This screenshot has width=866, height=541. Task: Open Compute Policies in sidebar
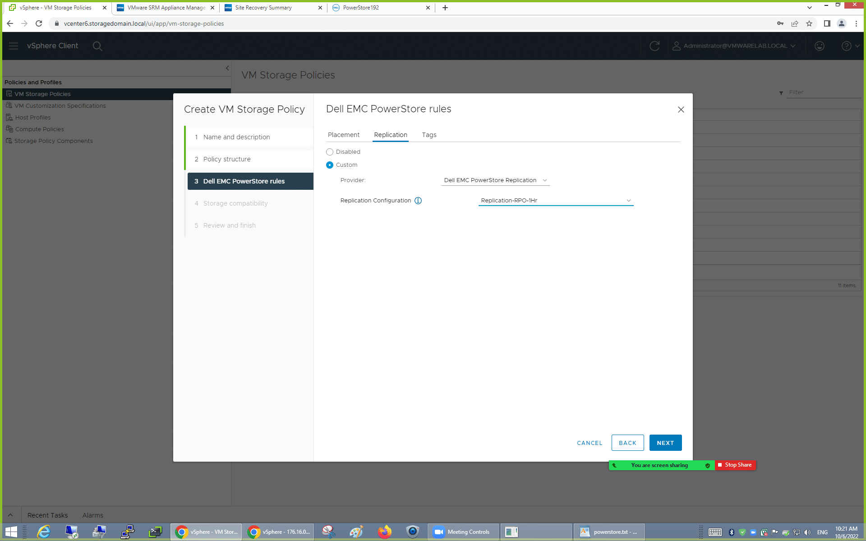click(39, 129)
